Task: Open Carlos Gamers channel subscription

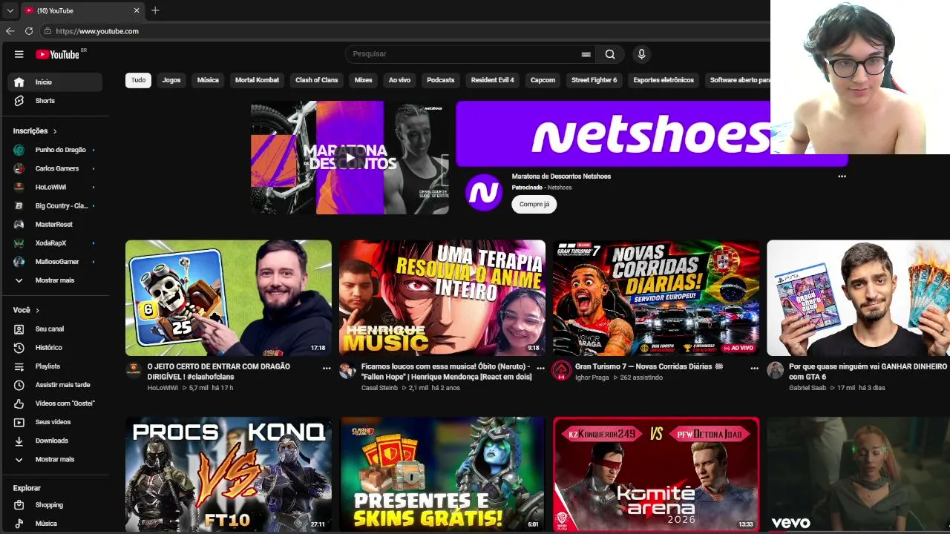Action: point(55,168)
